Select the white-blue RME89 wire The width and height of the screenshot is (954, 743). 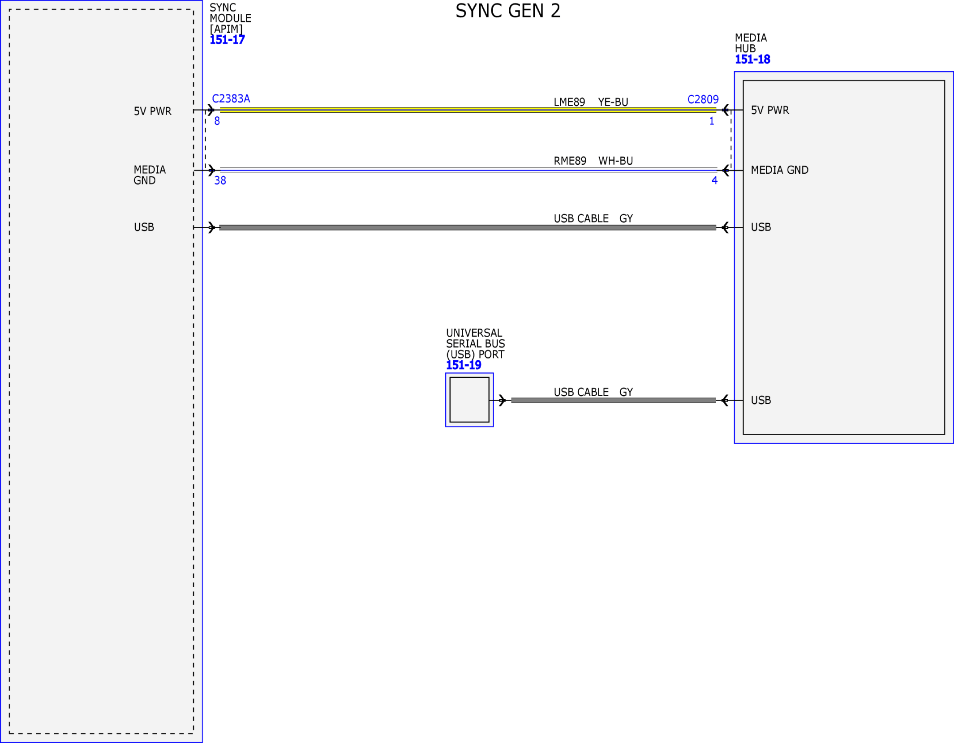tap(468, 171)
